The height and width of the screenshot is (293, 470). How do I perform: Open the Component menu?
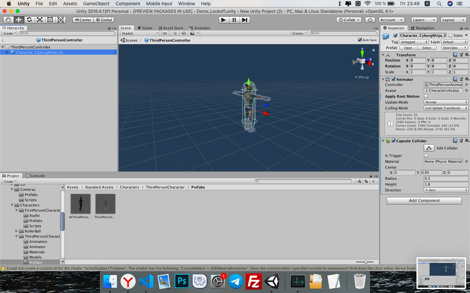pyautogui.click(x=128, y=4)
